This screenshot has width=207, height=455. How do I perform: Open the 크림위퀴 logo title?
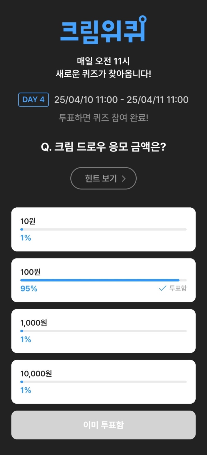coord(103,29)
